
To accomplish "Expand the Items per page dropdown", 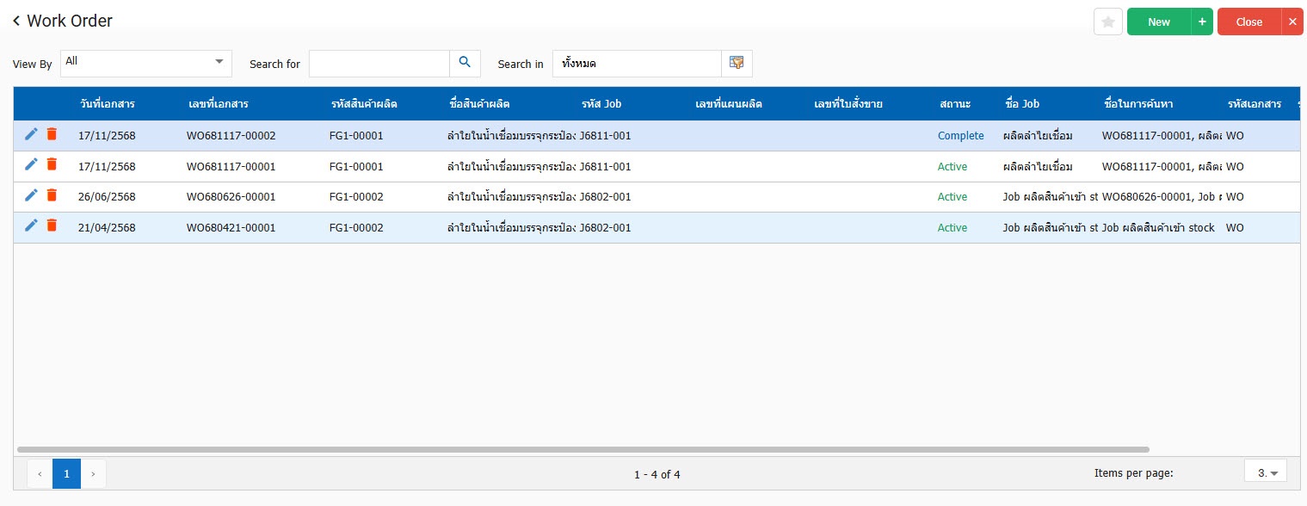I will (x=1266, y=472).
